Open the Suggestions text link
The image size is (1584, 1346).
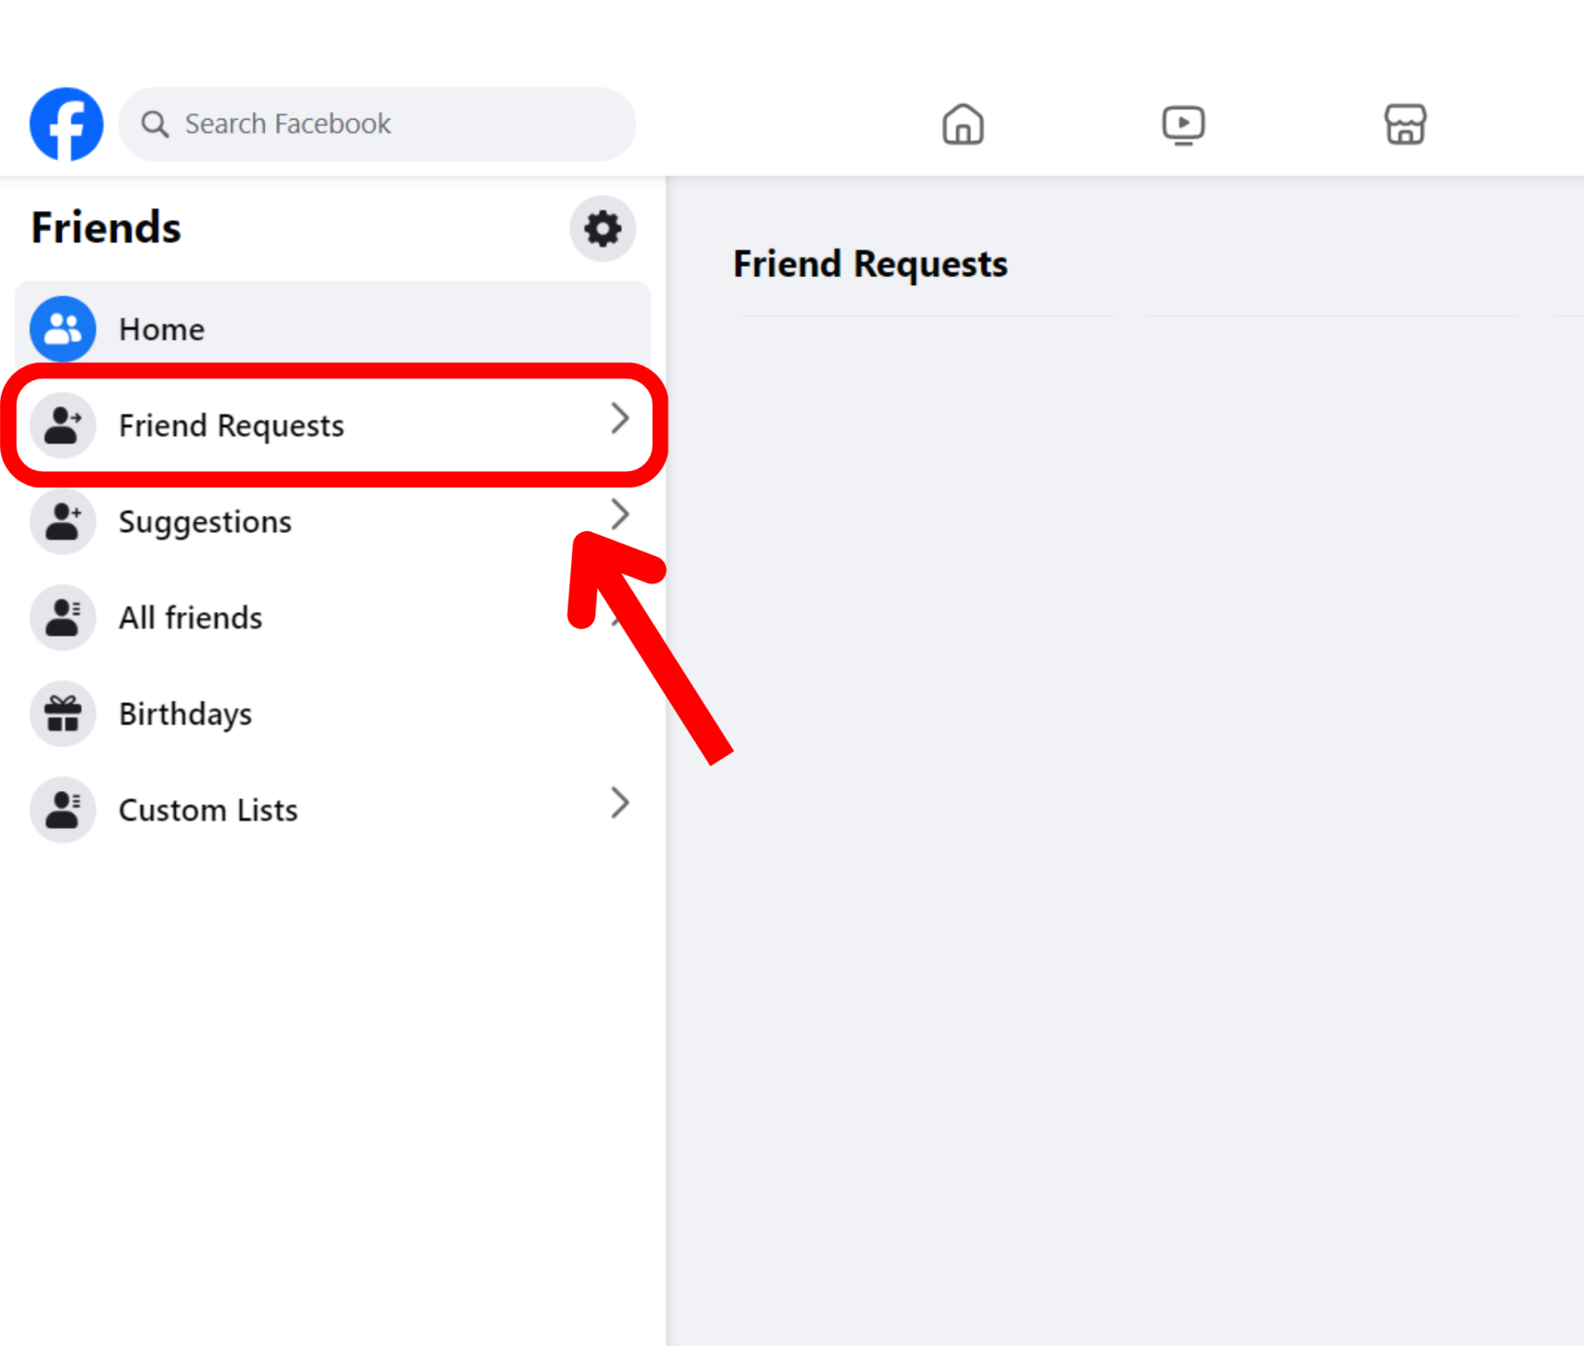click(x=205, y=522)
